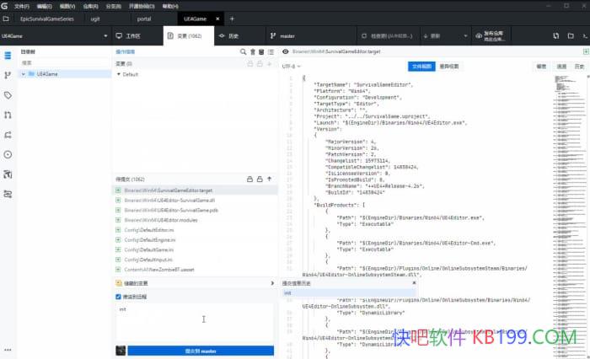
Task: Click the blue file view button
Action: click(421, 65)
